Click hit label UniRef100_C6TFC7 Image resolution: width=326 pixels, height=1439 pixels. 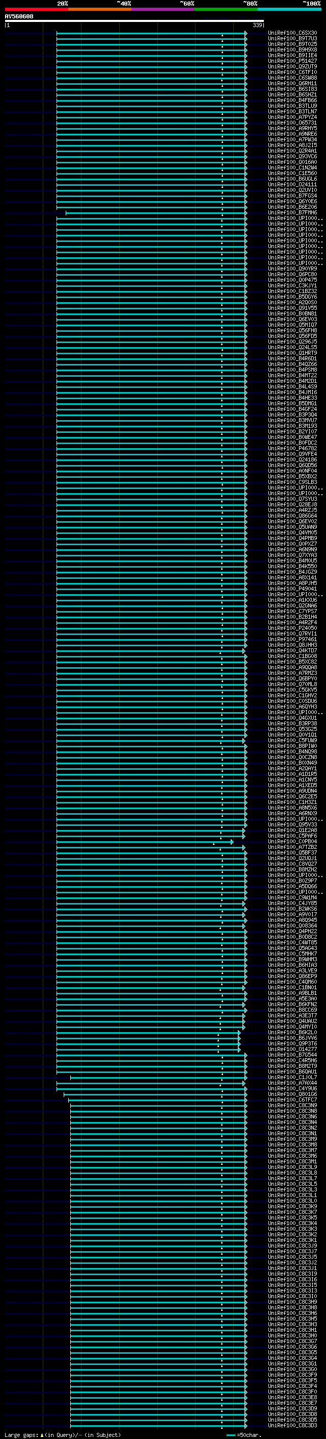(292, 1100)
